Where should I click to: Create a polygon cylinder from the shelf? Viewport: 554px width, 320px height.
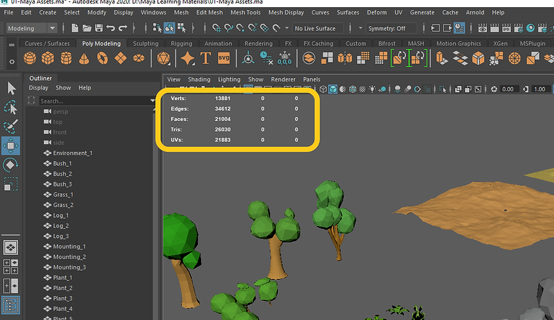(x=66, y=58)
